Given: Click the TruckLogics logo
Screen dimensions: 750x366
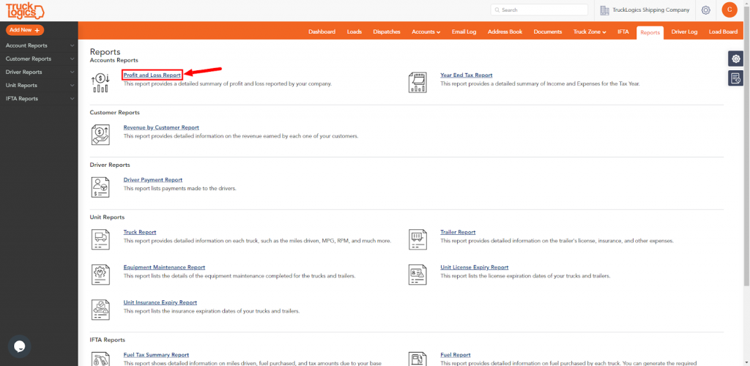Looking at the screenshot, I should [25, 10].
